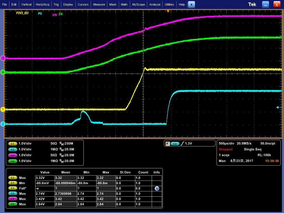
Task: Open the Horiz/Acq menu
Action: tap(42, 4)
